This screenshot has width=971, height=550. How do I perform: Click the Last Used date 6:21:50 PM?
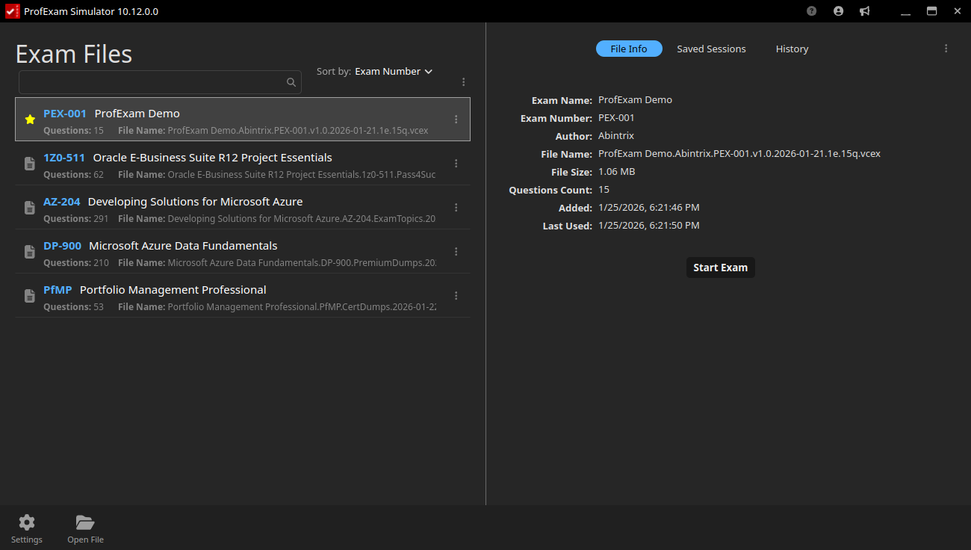click(649, 226)
